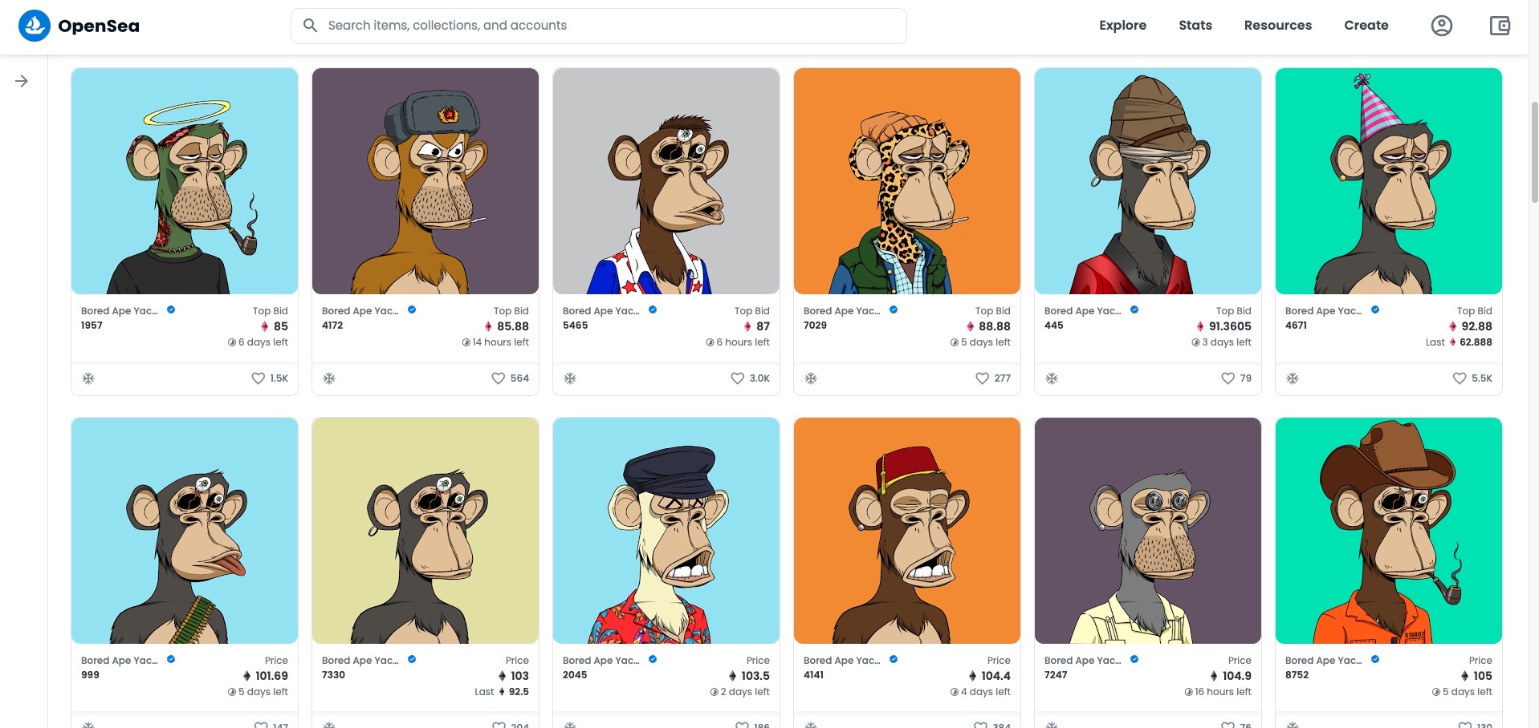Open the account profile icon

[x=1442, y=26]
